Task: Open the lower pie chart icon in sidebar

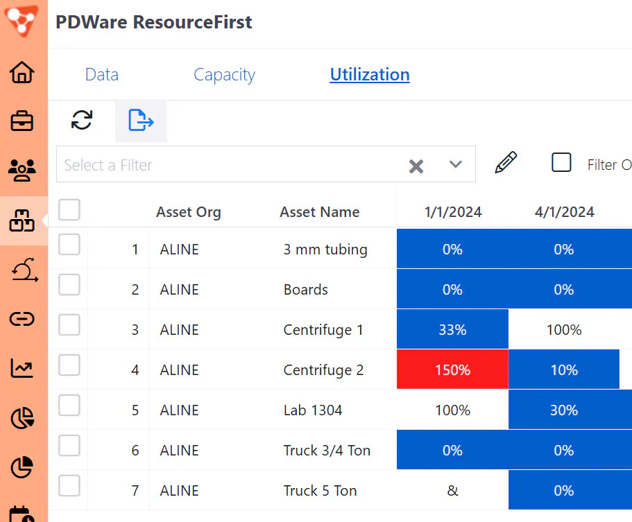Action: (x=22, y=467)
